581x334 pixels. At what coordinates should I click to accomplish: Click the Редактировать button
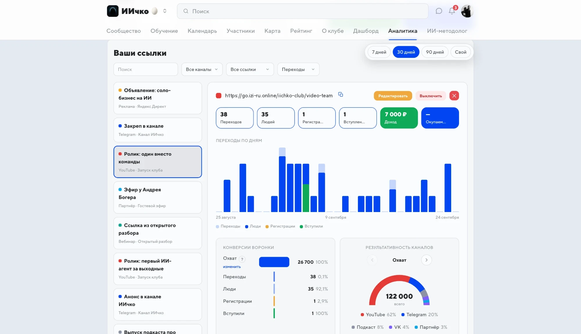coord(393,96)
